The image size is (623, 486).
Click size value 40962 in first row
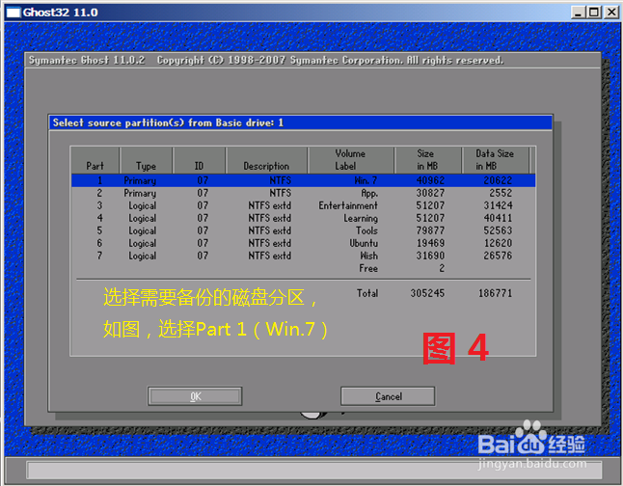430,180
